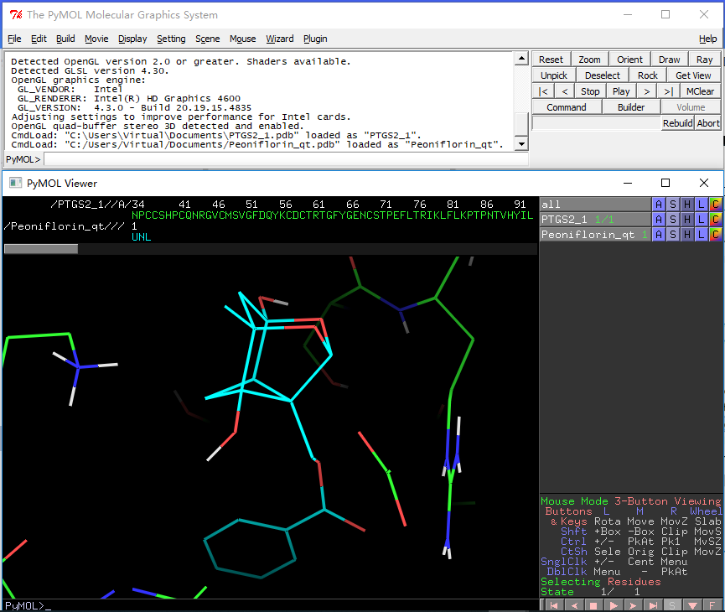Click the < previous frame button

pyautogui.click(x=565, y=91)
